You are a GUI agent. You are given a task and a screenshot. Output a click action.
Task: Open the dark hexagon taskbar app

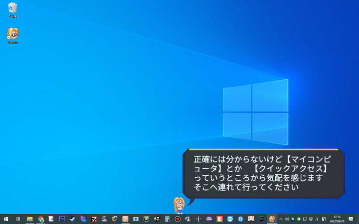point(261,219)
